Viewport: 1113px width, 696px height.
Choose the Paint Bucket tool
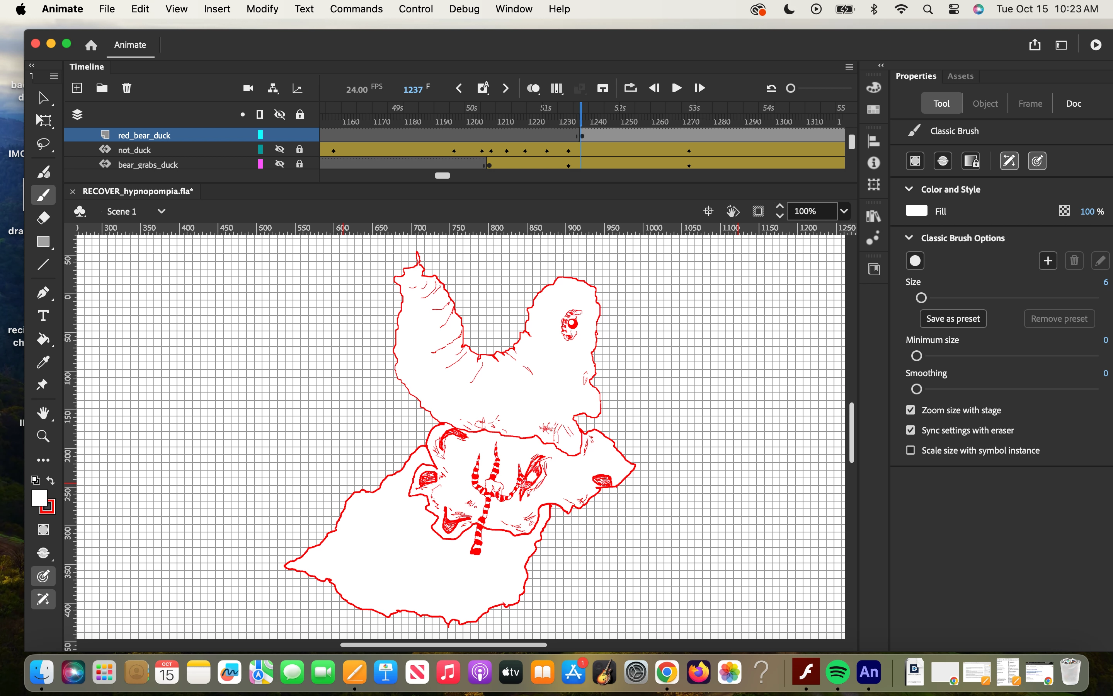[43, 339]
